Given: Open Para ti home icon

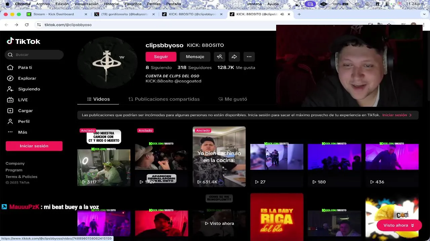Looking at the screenshot, I should point(10,67).
